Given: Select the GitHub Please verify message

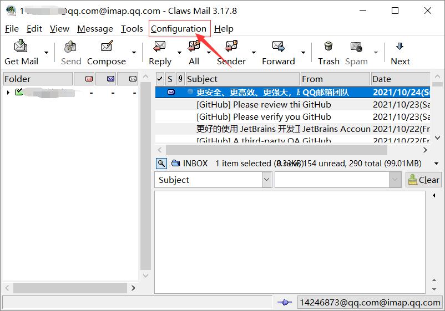Looking at the screenshot, I should [292, 117].
